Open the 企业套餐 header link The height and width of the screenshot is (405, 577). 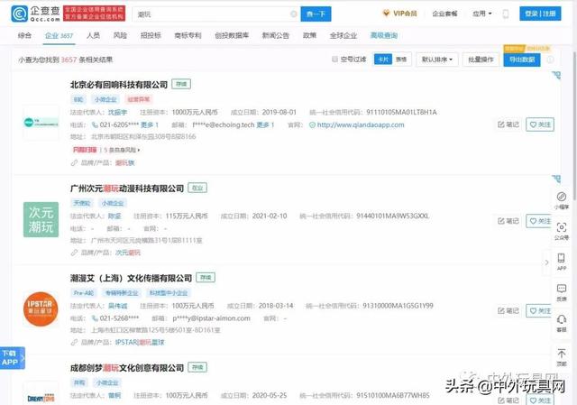[444, 14]
